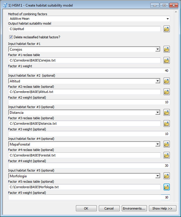Open folder browser for Input habitat factor #1

point(167,49)
